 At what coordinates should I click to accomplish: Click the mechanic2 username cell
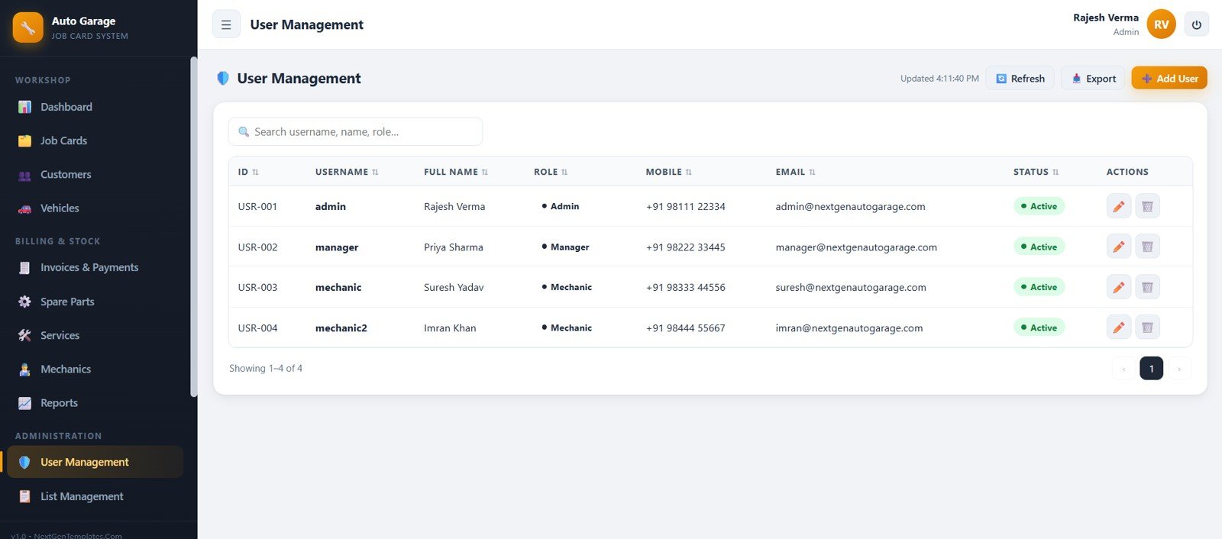(x=341, y=328)
